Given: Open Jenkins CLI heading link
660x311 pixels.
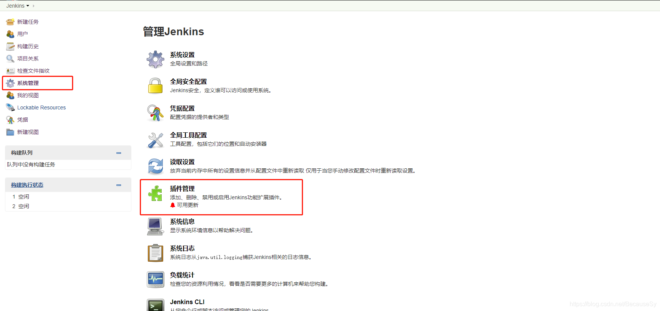Looking at the screenshot, I should pos(187,302).
